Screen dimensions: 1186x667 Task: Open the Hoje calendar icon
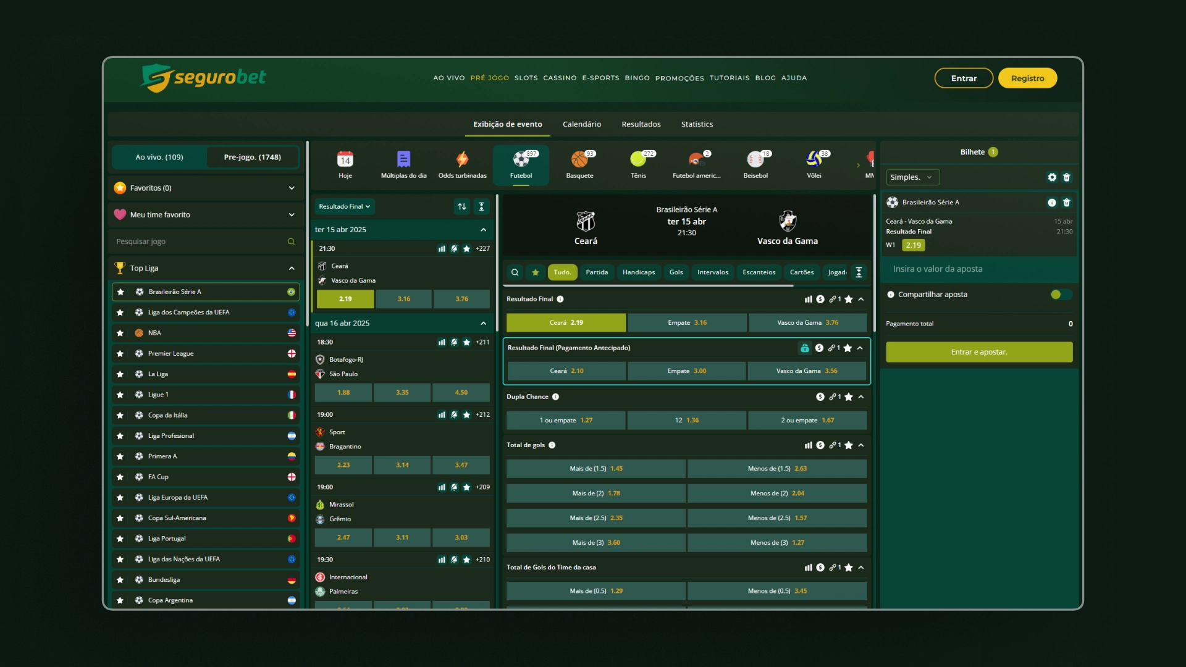(x=345, y=159)
